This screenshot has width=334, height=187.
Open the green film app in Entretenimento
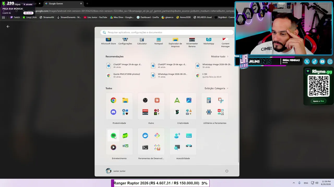click(125, 136)
